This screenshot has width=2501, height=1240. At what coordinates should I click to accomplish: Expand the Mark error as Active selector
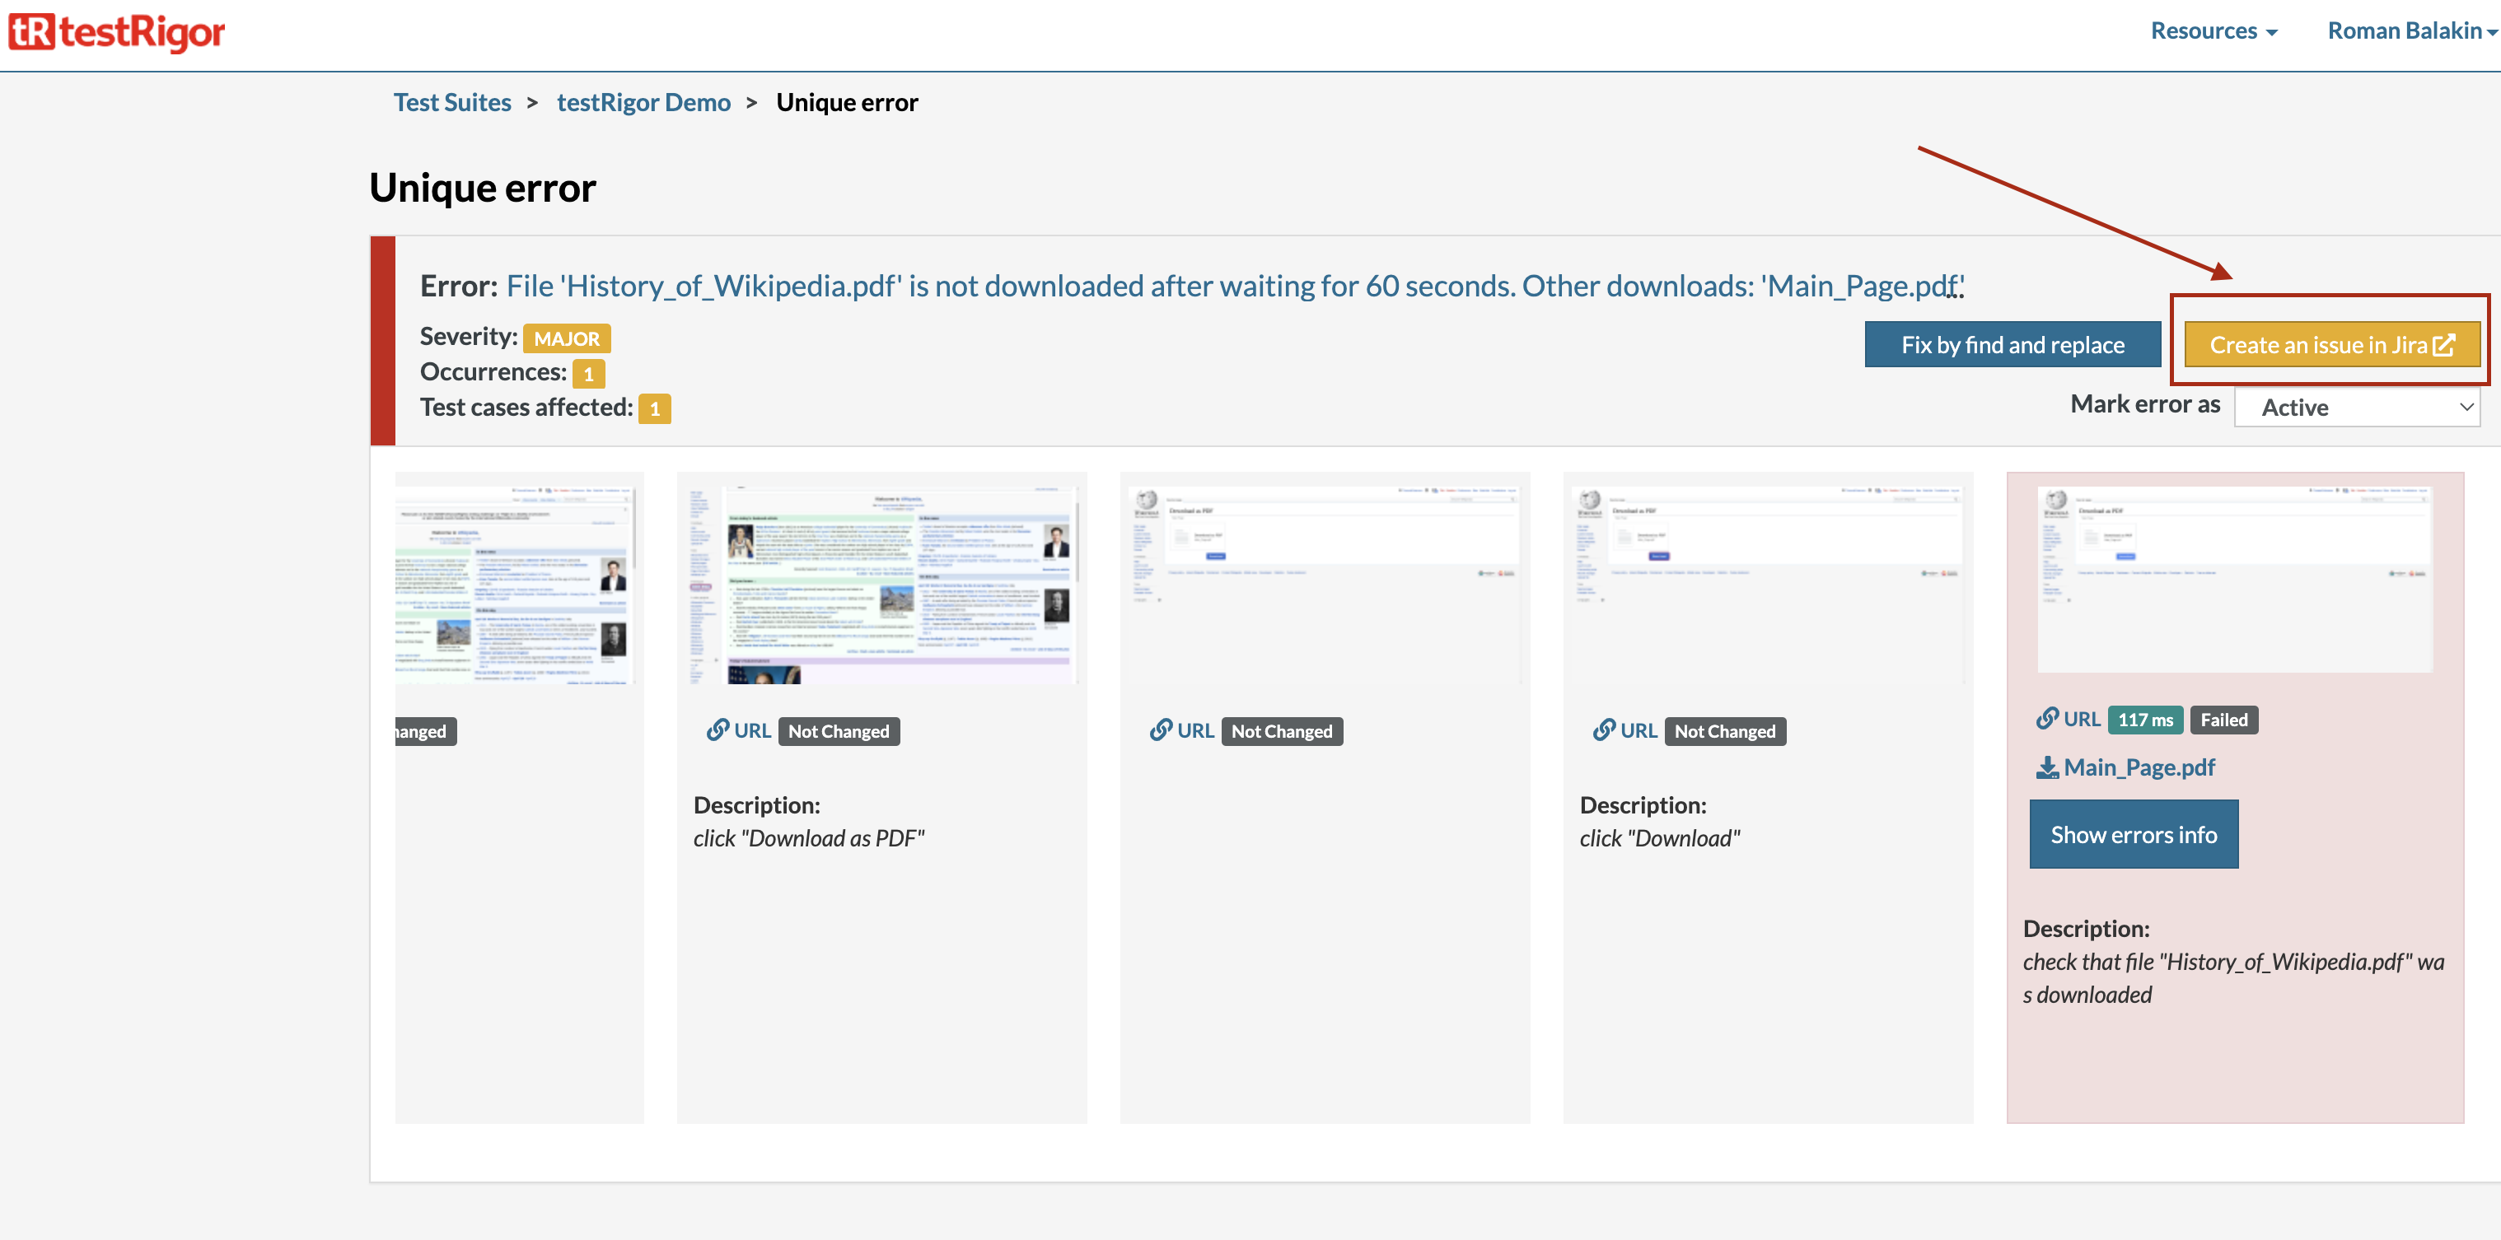2356,408
